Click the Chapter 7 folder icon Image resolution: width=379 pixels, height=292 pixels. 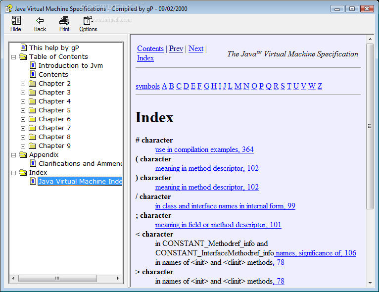coord(32,128)
